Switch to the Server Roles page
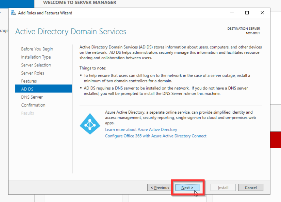The image size is (281, 202). [33, 73]
